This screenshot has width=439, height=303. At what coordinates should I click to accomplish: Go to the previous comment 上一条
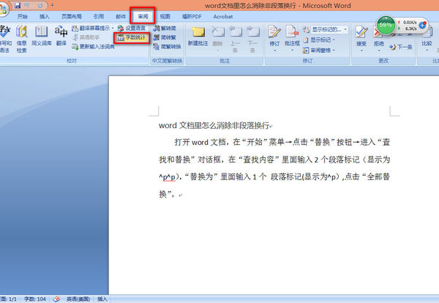[x=235, y=39]
